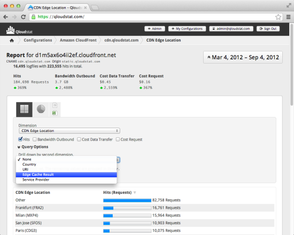Reload the page with refresh icon
The image size is (294, 235).
[x=23, y=17]
